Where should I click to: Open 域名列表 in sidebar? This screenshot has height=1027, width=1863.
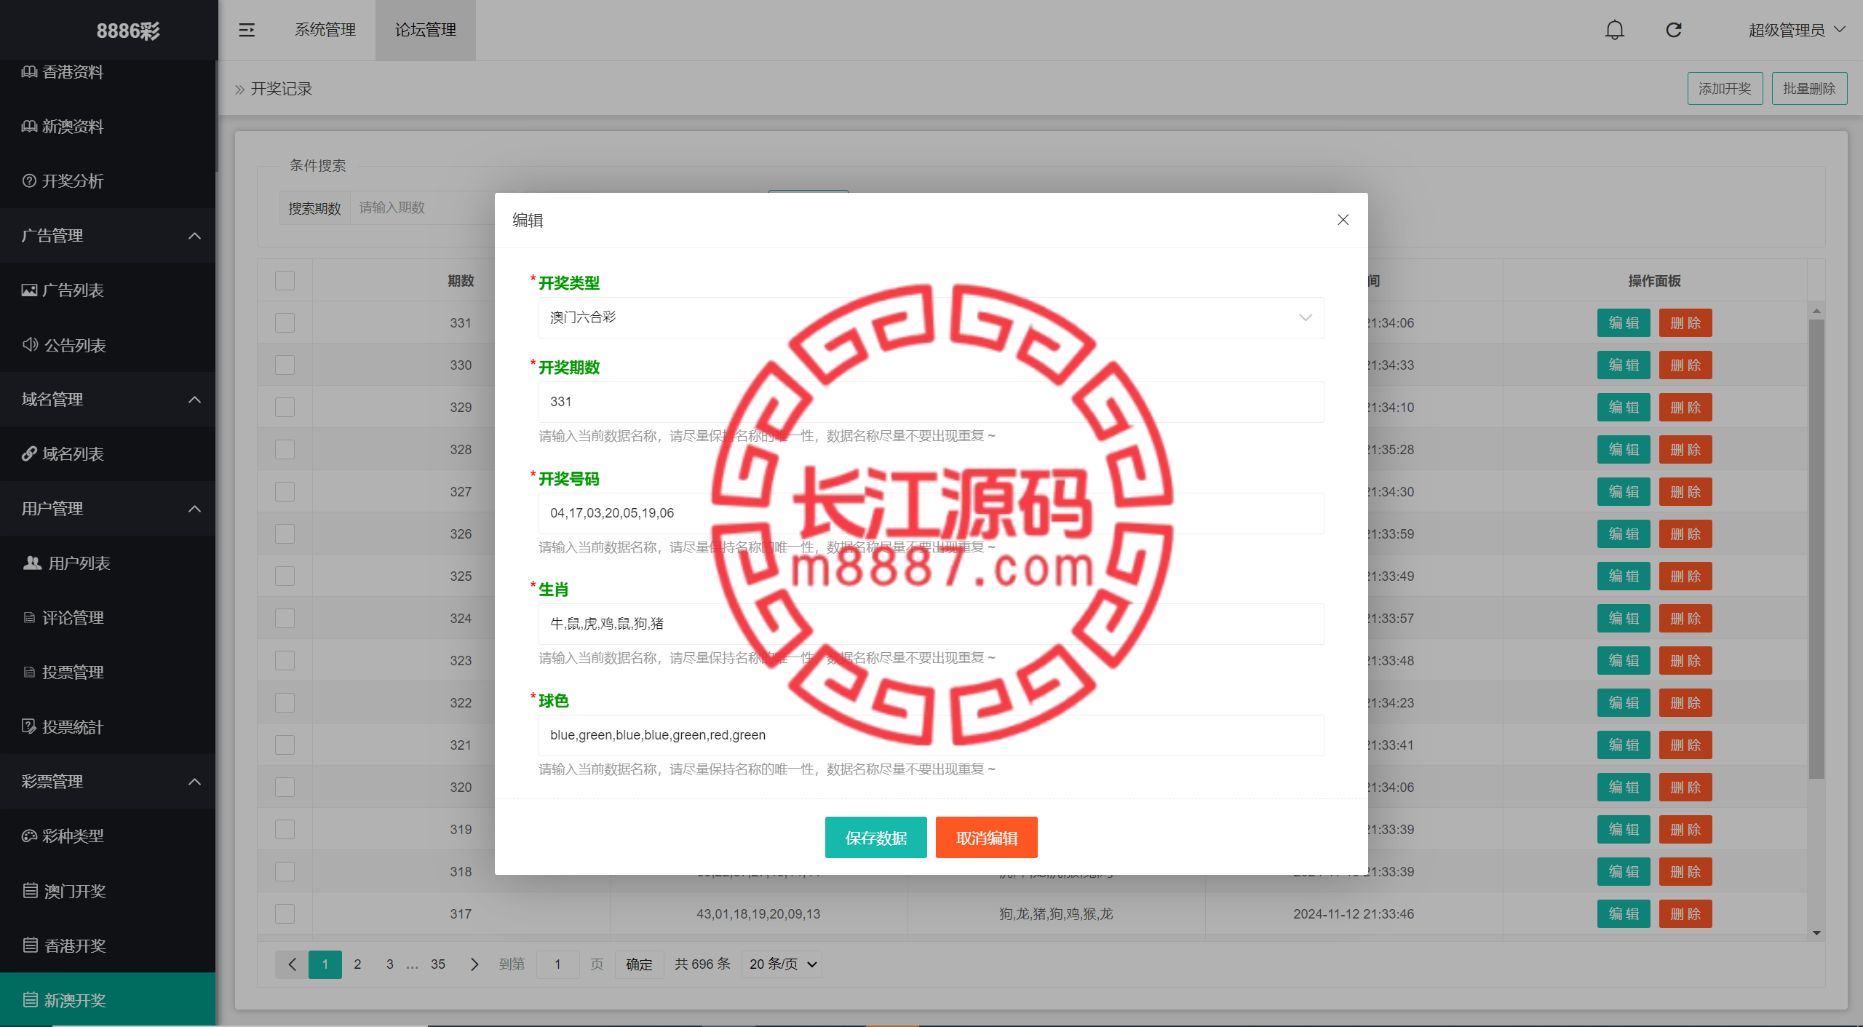pos(108,454)
